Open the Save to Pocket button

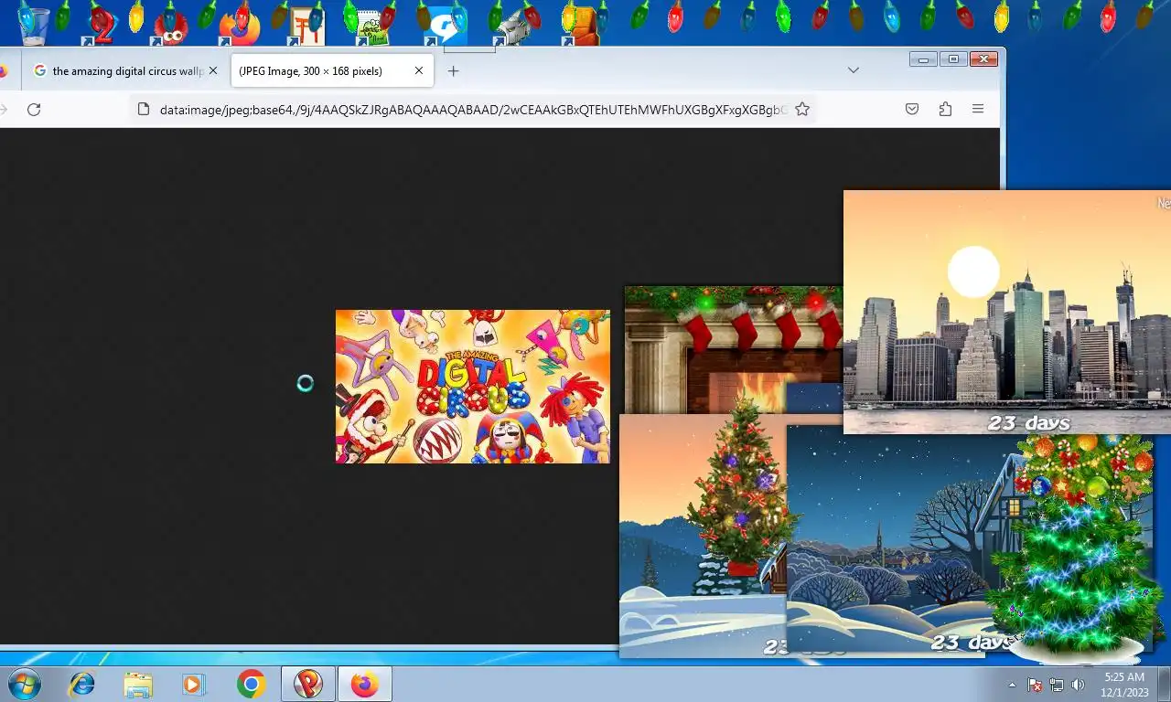pyautogui.click(x=912, y=109)
